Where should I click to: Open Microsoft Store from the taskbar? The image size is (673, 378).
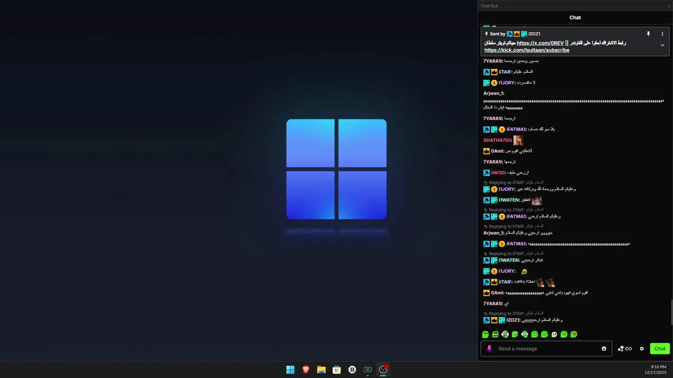pos(336,370)
